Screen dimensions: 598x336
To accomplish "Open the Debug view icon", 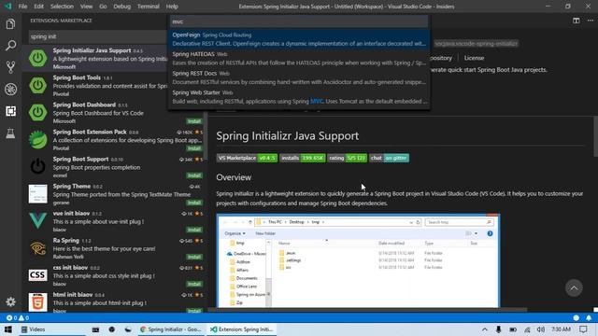I will pyautogui.click(x=10, y=90).
